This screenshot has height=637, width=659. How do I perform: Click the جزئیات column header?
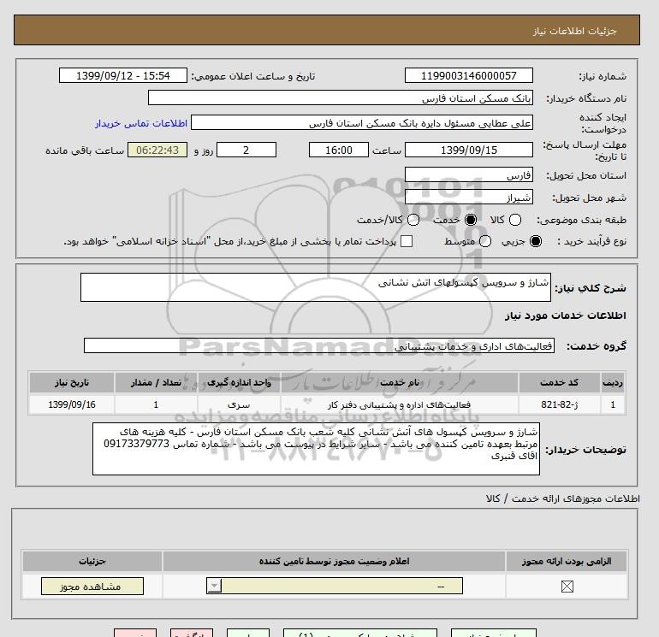click(92, 562)
